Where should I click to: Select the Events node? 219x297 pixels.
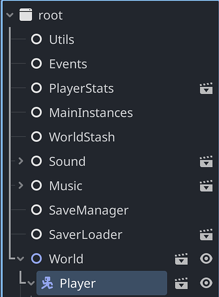pyautogui.click(x=68, y=64)
